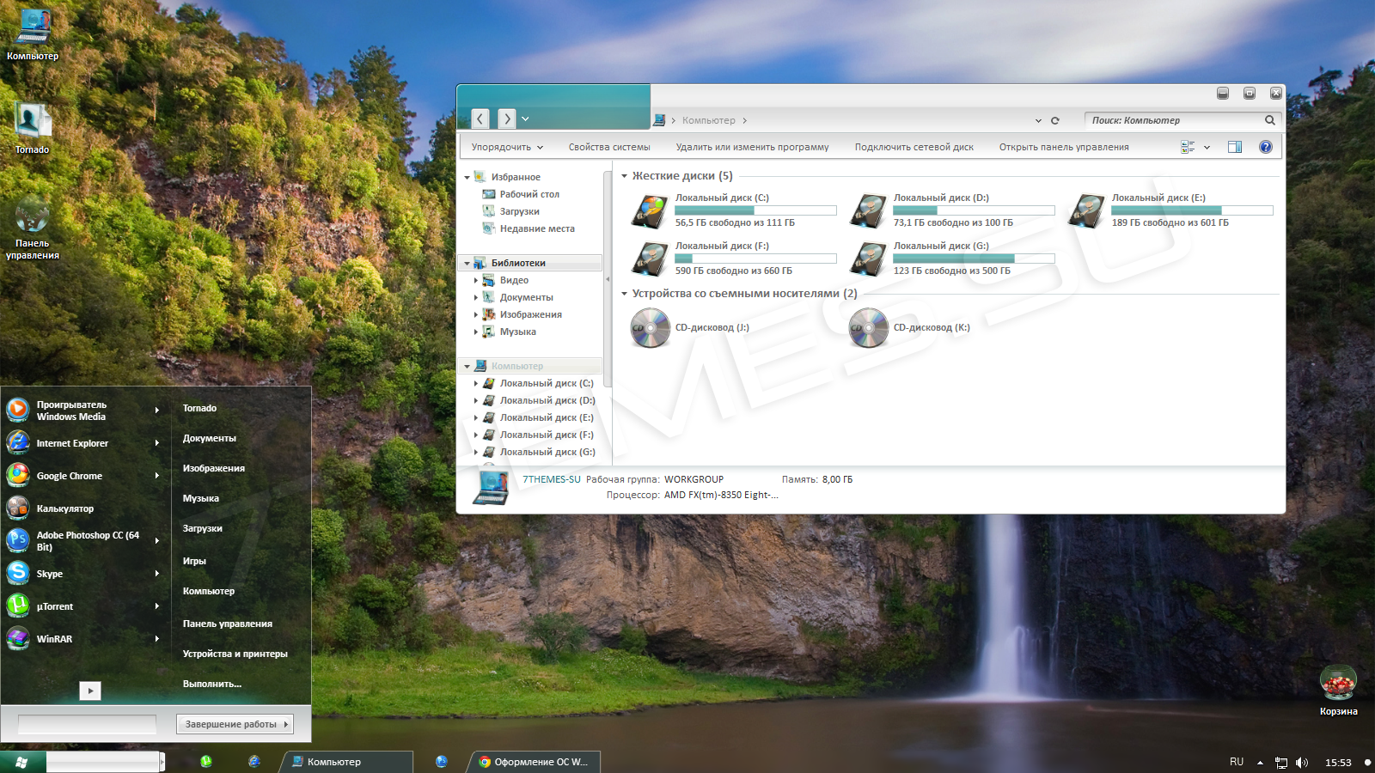Image resolution: width=1375 pixels, height=773 pixels.
Task: Click Подключить сетевой диск
Action: (914, 147)
